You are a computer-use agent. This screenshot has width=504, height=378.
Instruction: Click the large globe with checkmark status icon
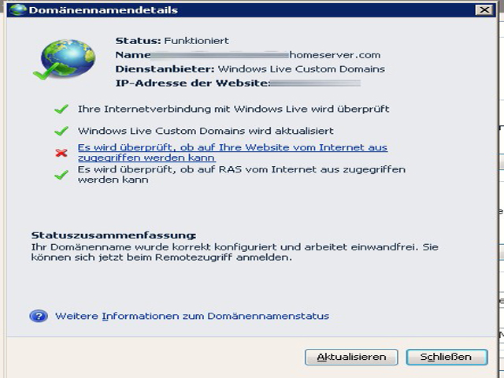[x=65, y=60]
